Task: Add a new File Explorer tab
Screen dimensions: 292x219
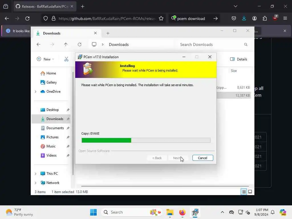Action: click(x=108, y=33)
